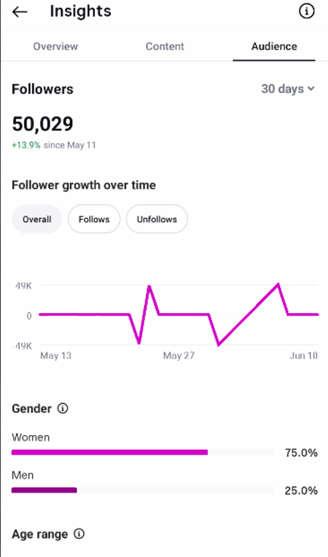328x557 pixels.
Task: Click the 50,029 followers count
Action: (x=43, y=124)
